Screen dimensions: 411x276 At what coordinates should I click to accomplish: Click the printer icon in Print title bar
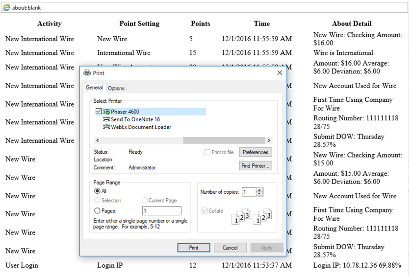[x=87, y=73]
